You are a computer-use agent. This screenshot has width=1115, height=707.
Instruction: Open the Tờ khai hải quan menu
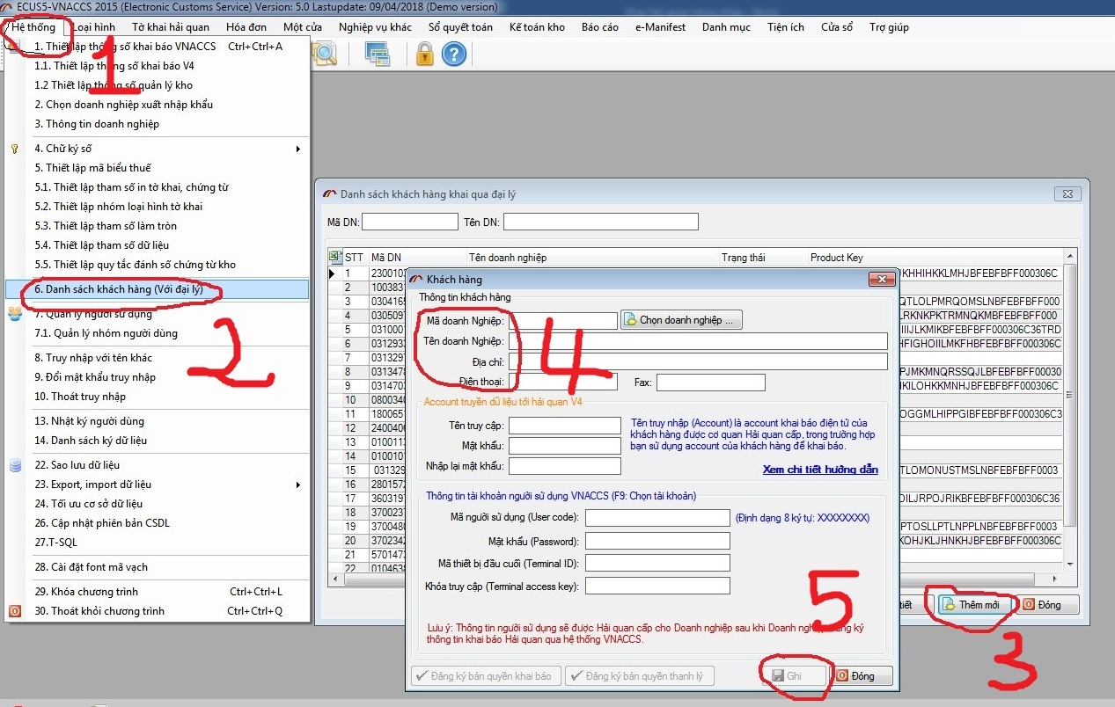pyautogui.click(x=171, y=27)
